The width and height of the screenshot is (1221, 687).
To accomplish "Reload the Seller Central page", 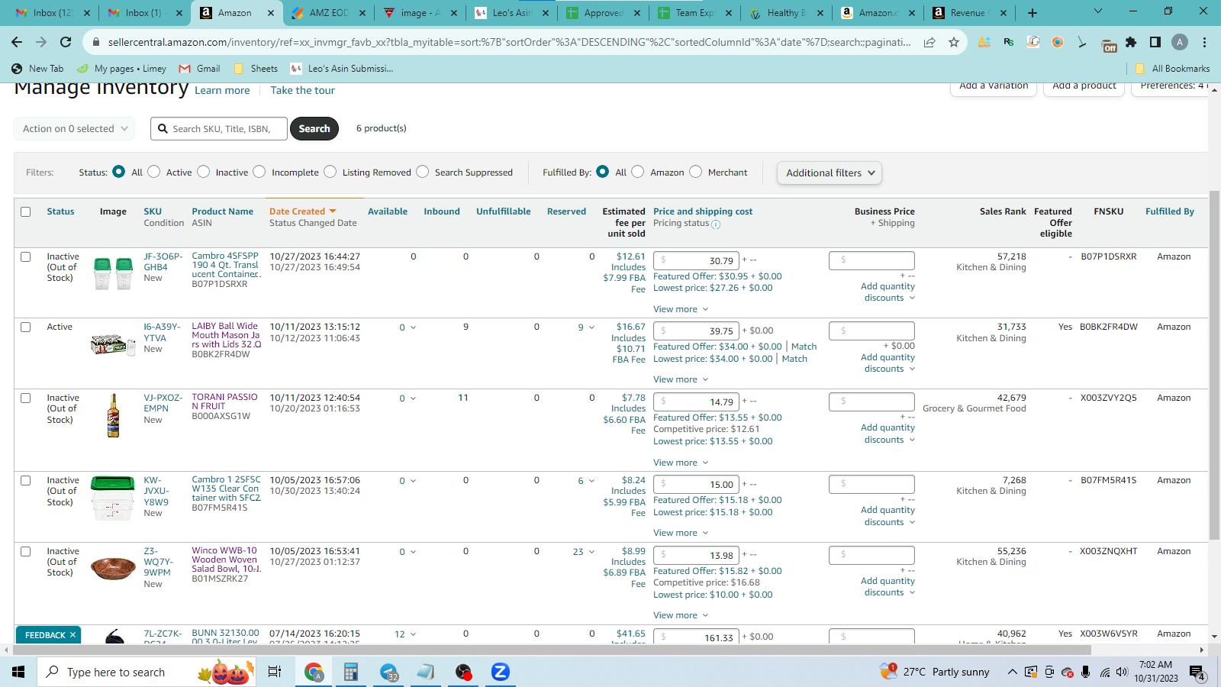I will (66, 42).
